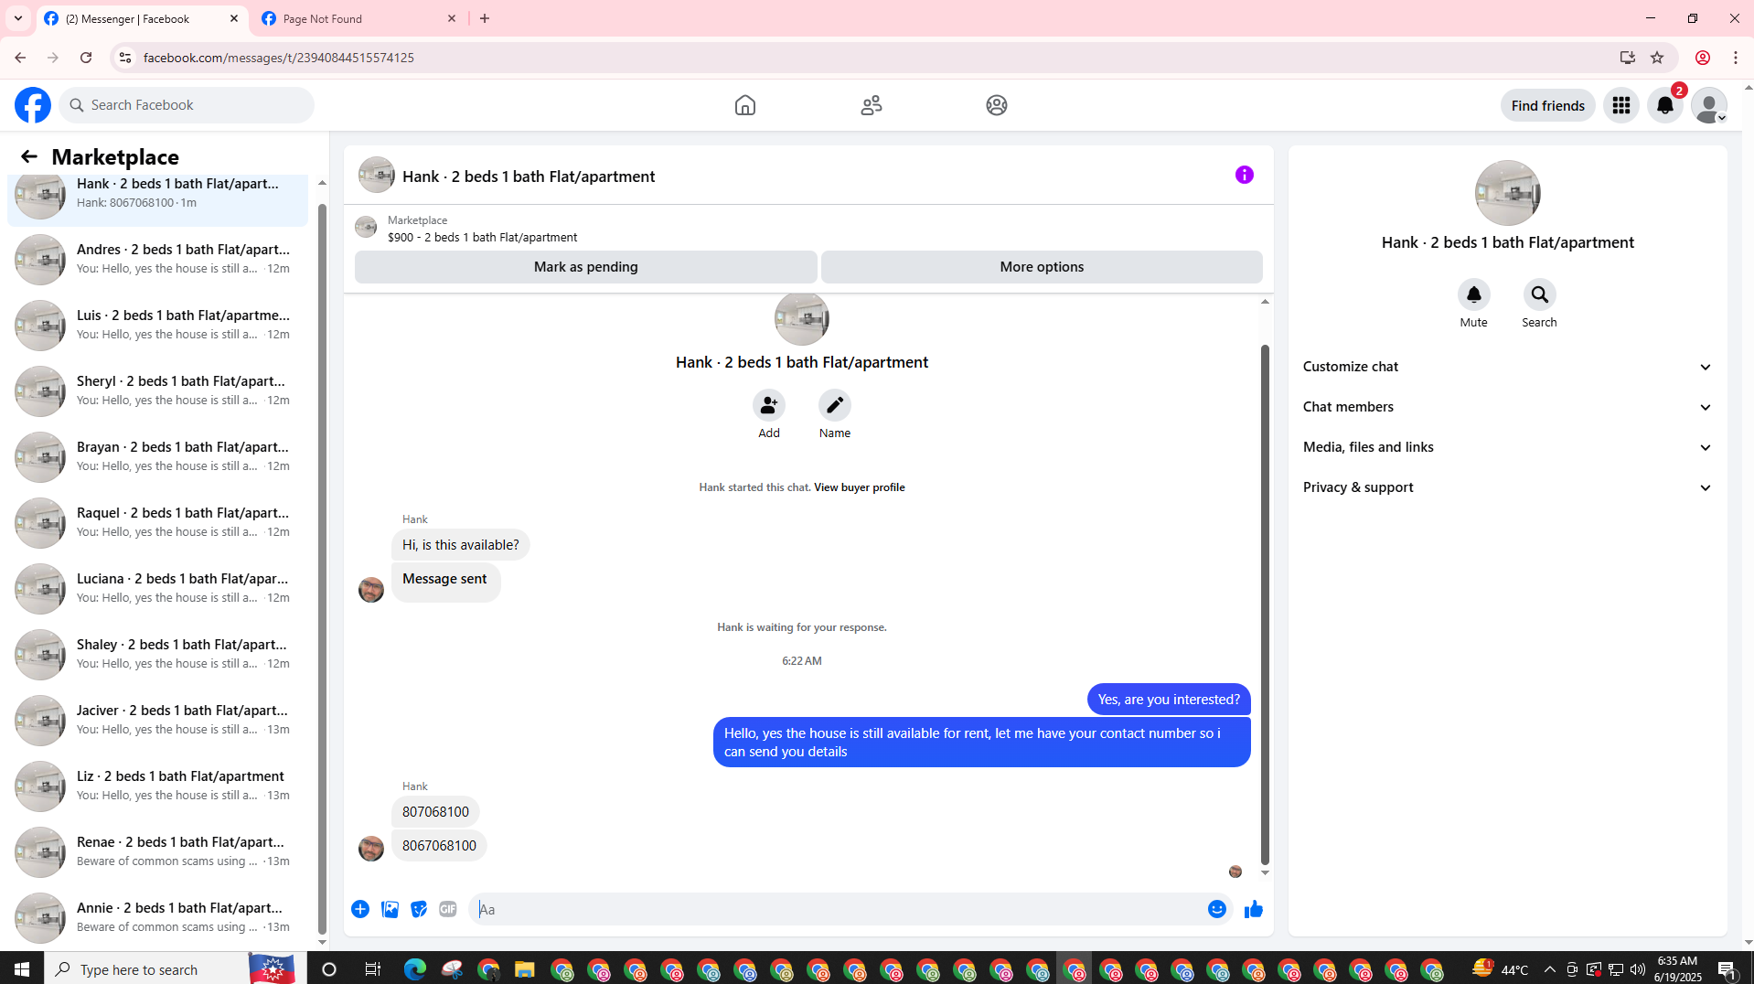This screenshot has height=984, width=1754.
Task: Open Shaley conversation in list
Action: click(158, 654)
